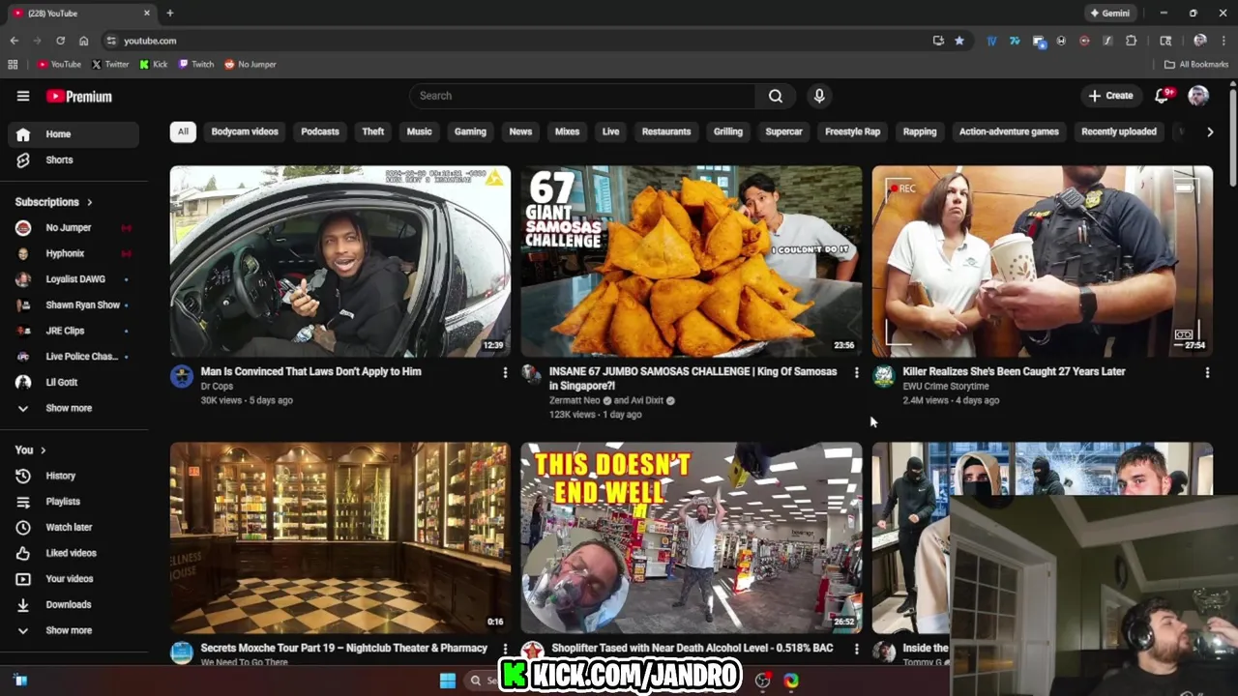Expand the Subscriptions header chevron
Viewport: 1238px width, 696px height.
click(89, 202)
